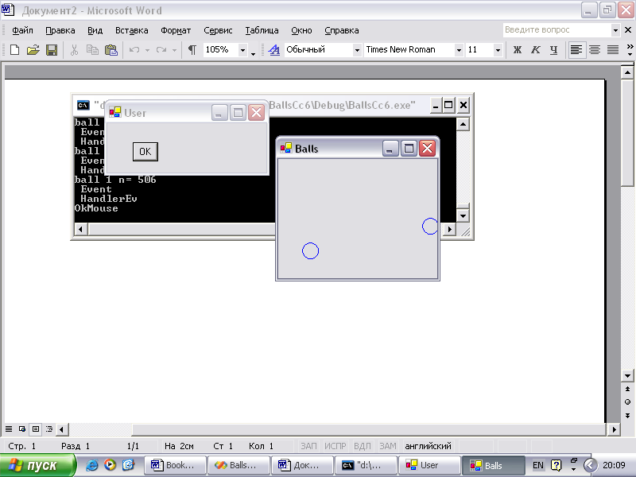Switch to Book taskbar button
Image resolution: width=636 pixels, height=477 pixels.
click(x=176, y=465)
